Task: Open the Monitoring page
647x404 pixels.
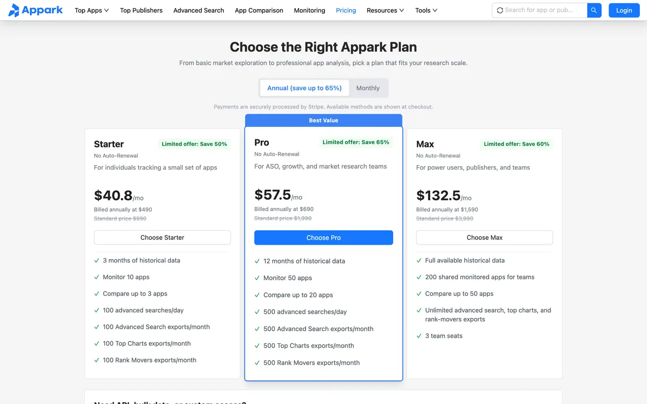Action: click(x=309, y=10)
